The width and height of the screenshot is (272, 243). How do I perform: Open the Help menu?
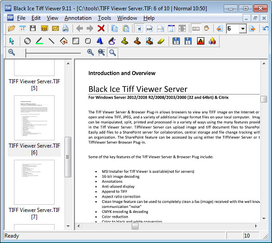(149, 18)
